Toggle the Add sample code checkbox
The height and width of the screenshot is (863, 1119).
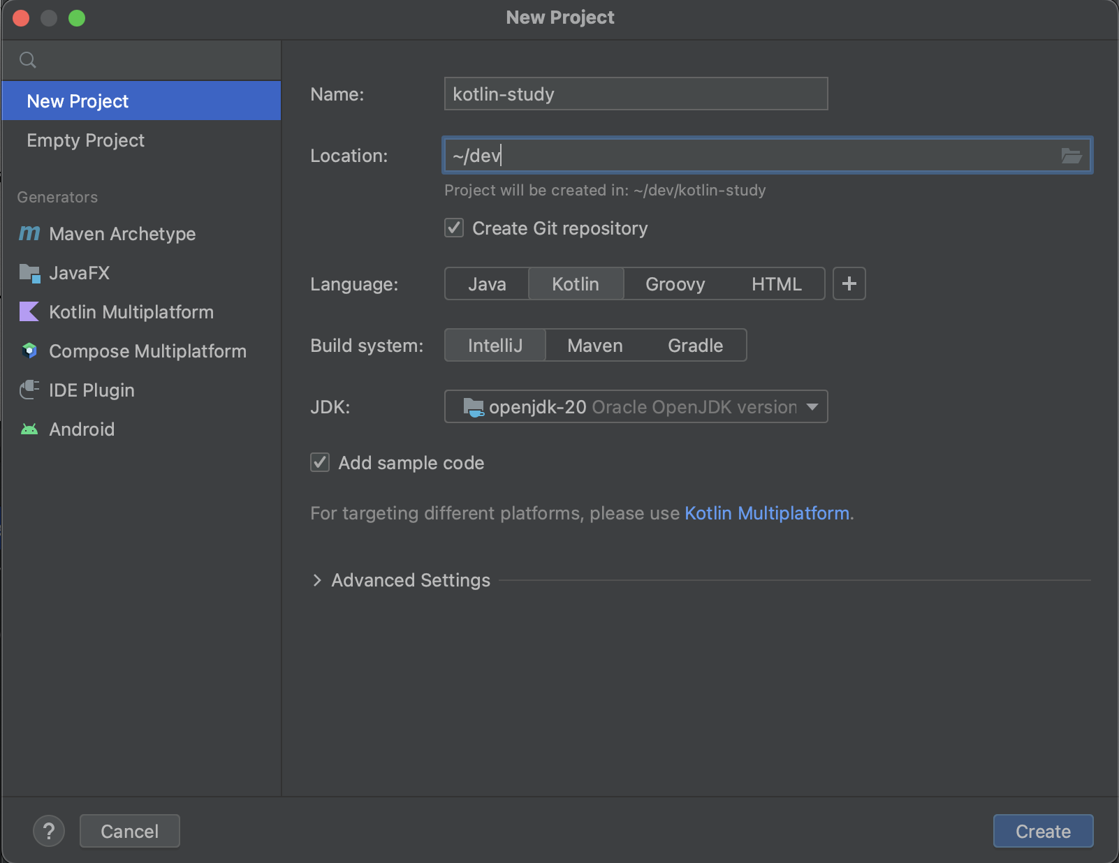tap(320, 462)
